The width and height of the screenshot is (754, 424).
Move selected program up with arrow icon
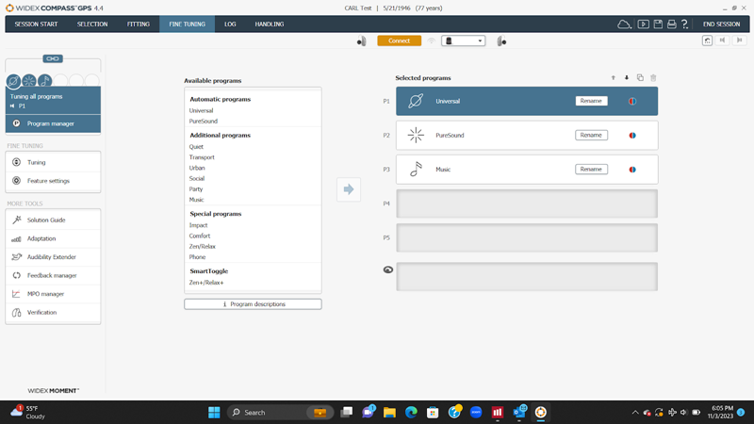tap(614, 77)
